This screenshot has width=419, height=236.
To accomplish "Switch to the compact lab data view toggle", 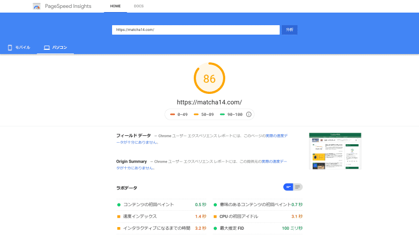I will (288, 187).
